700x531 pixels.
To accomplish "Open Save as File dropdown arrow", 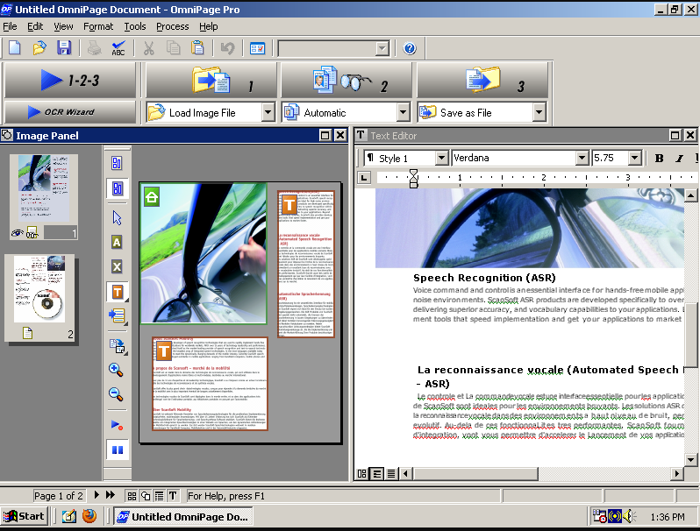I will pos(539,112).
